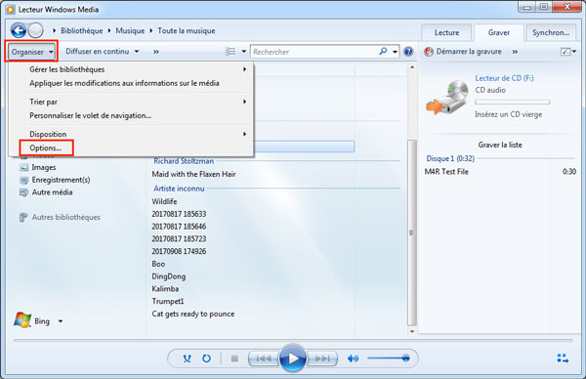Select the track Wildlife
This screenshot has width=586, height=379.
point(164,201)
